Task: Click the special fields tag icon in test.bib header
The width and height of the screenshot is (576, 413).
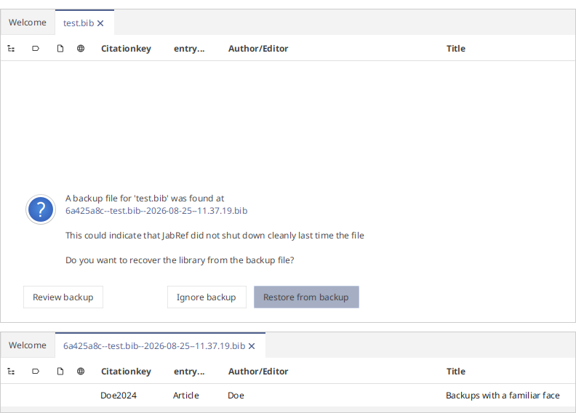Action: tap(36, 49)
